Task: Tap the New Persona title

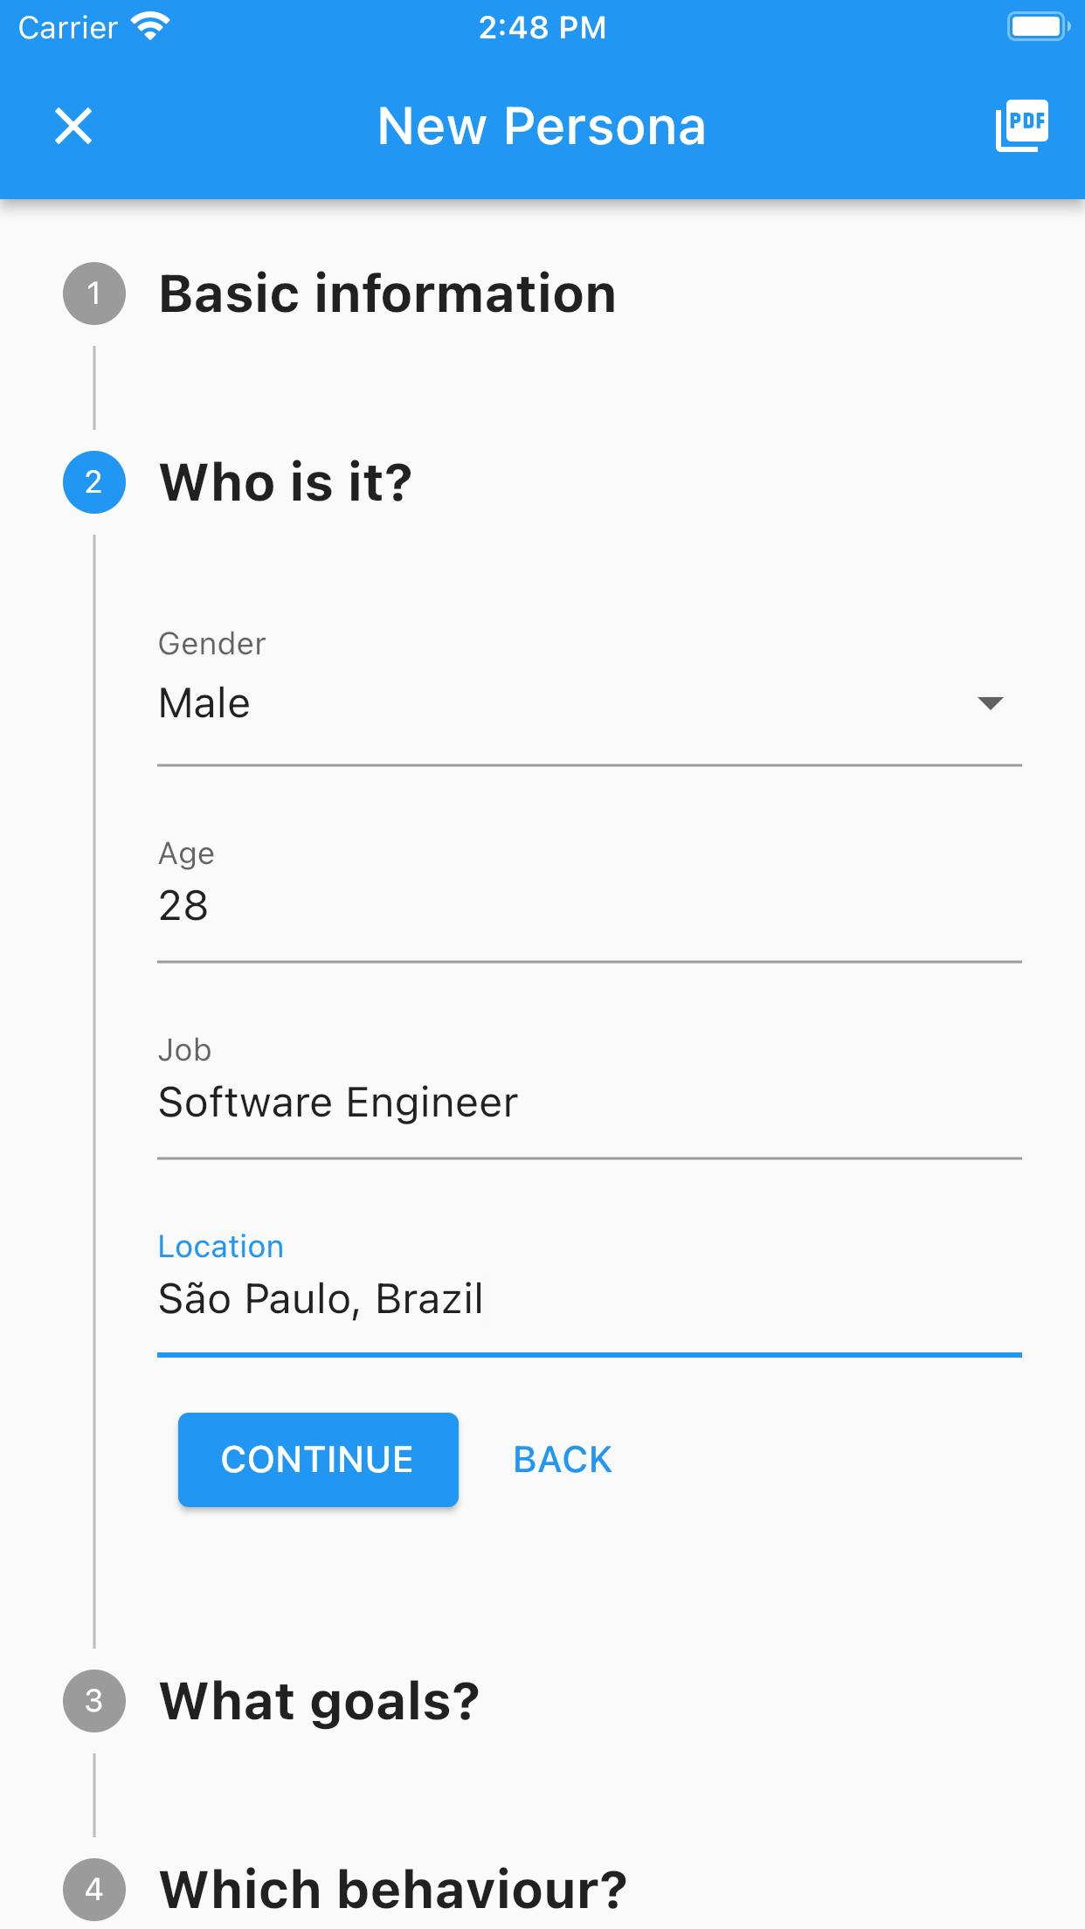Action: coord(542,126)
